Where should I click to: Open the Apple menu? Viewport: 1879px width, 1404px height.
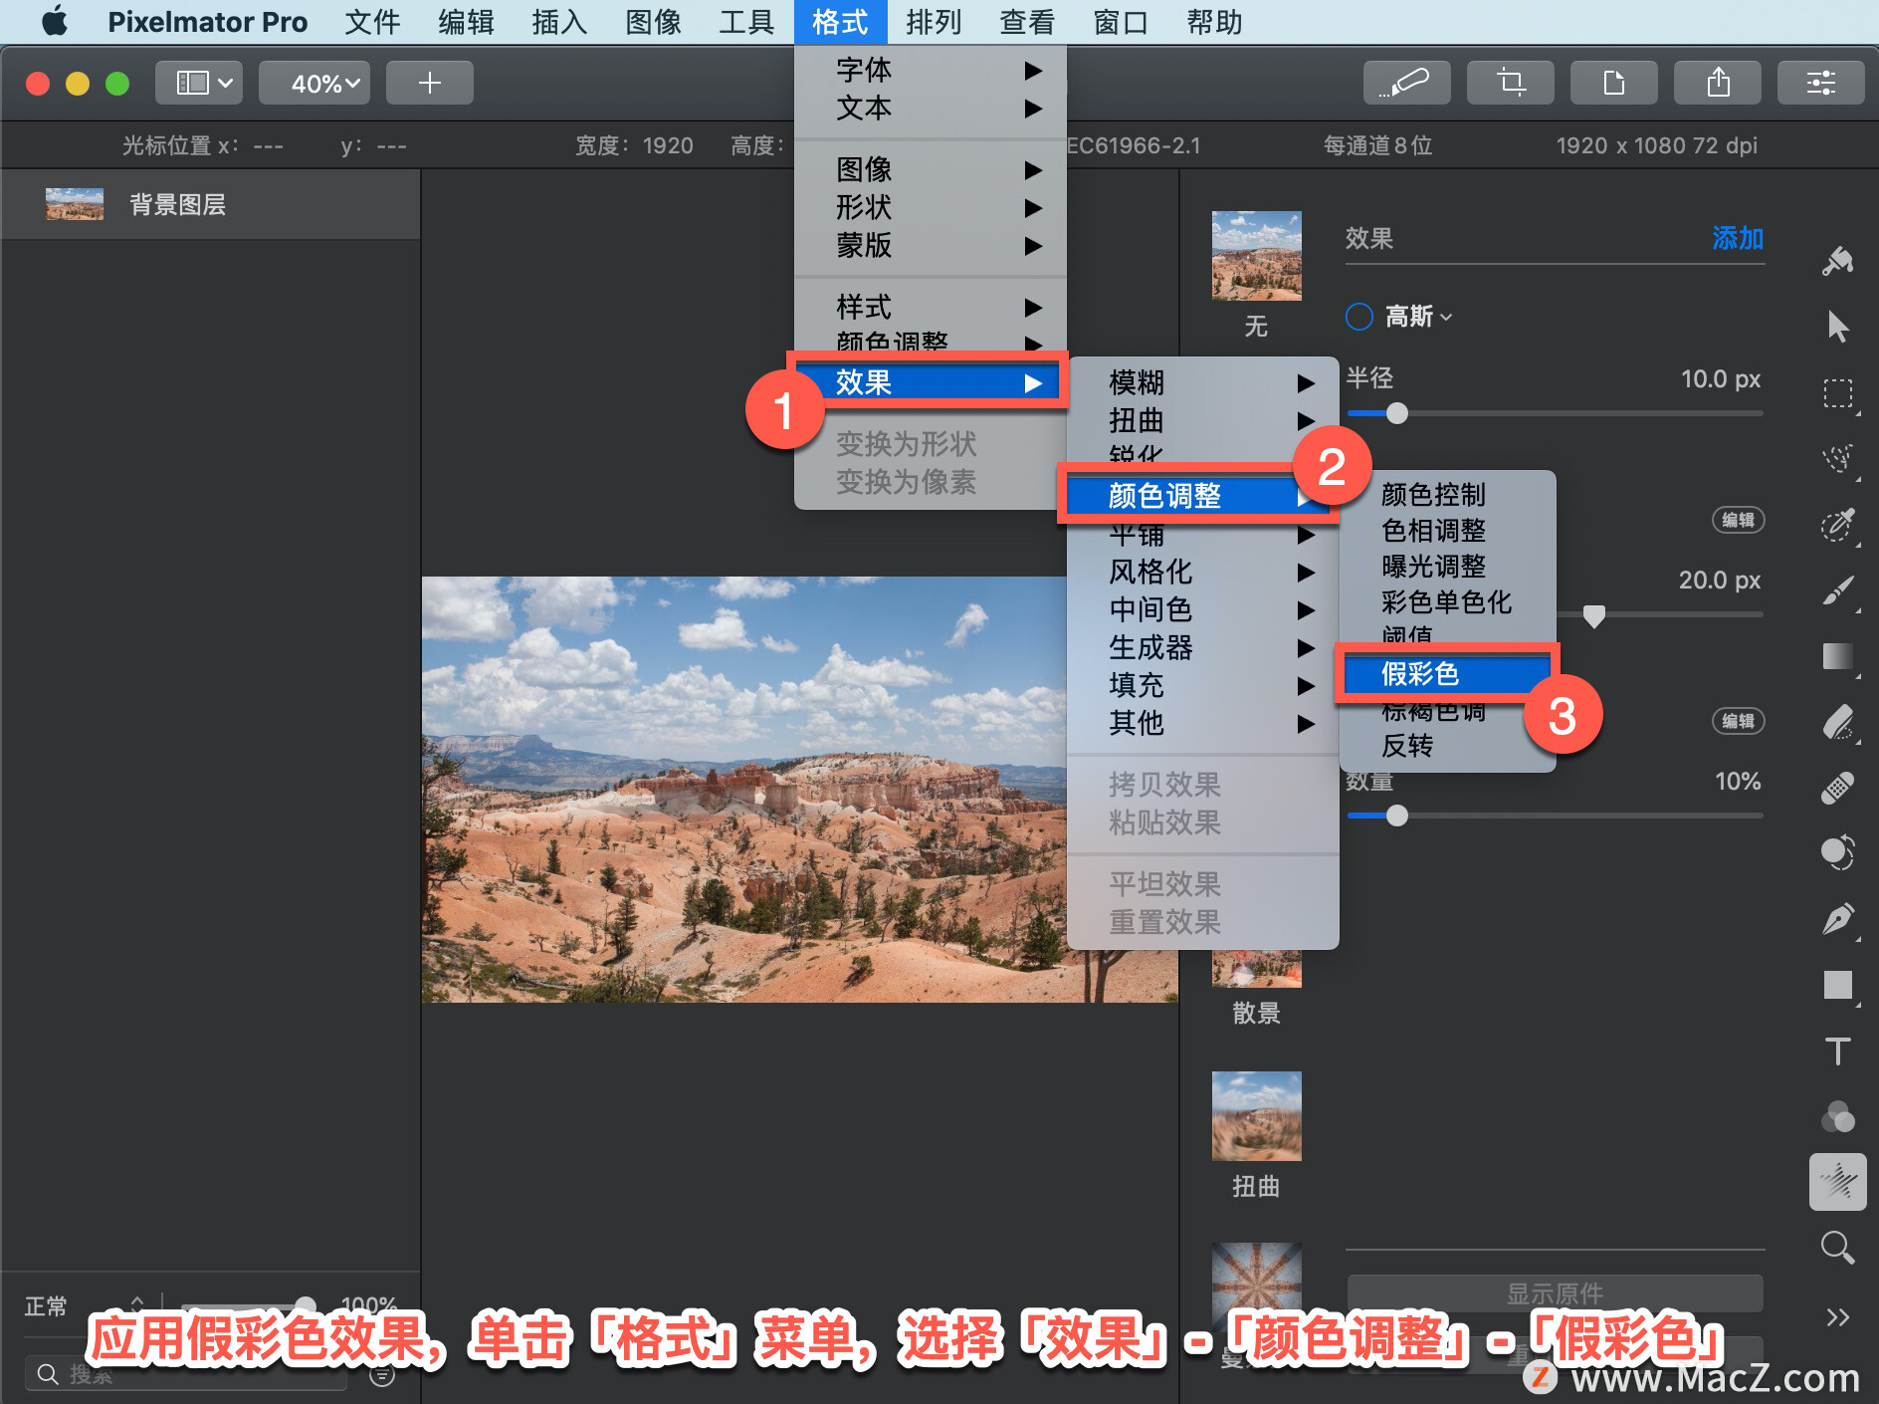[x=55, y=21]
